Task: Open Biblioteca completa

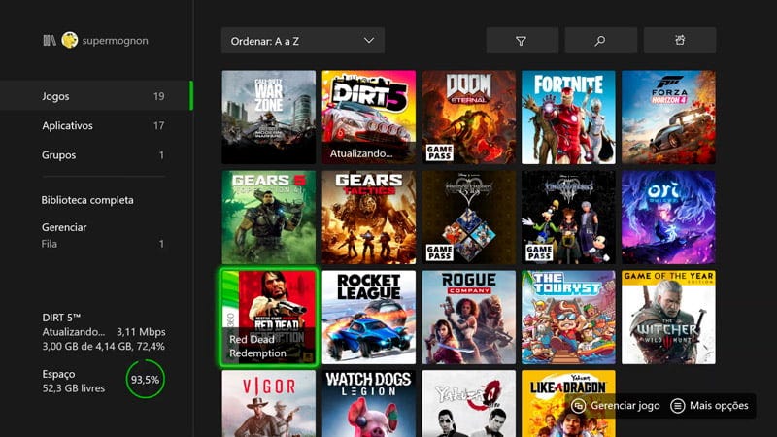Action: [87, 200]
